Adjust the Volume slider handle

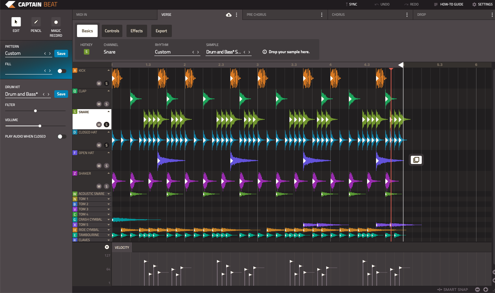(x=40, y=126)
